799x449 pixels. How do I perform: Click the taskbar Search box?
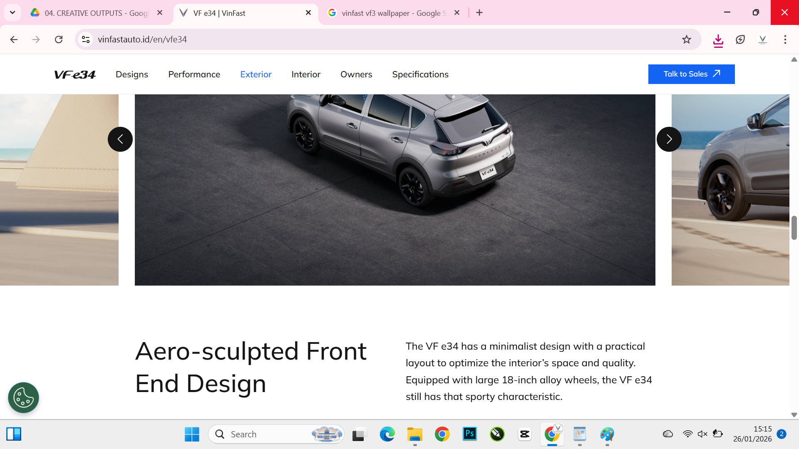(x=276, y=434)
